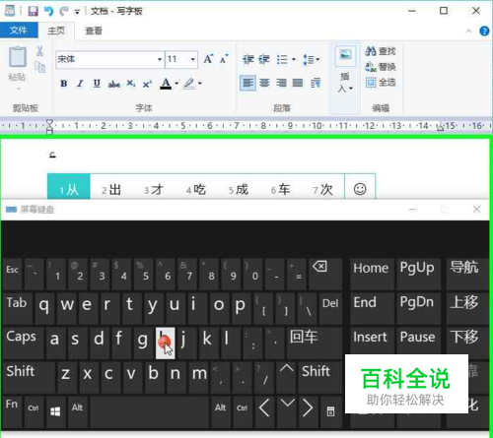Screen dimensions: 493x438
Task: Click the insert picture icon
Action: [x=345, y=56]
